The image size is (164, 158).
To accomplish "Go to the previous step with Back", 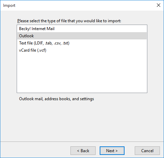I will [x=83, y=151].
